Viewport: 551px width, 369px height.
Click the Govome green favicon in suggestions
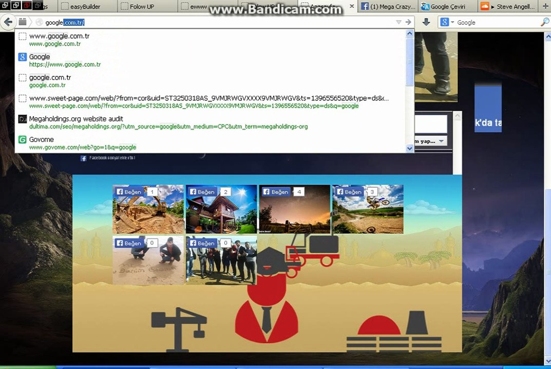[23, 139]
